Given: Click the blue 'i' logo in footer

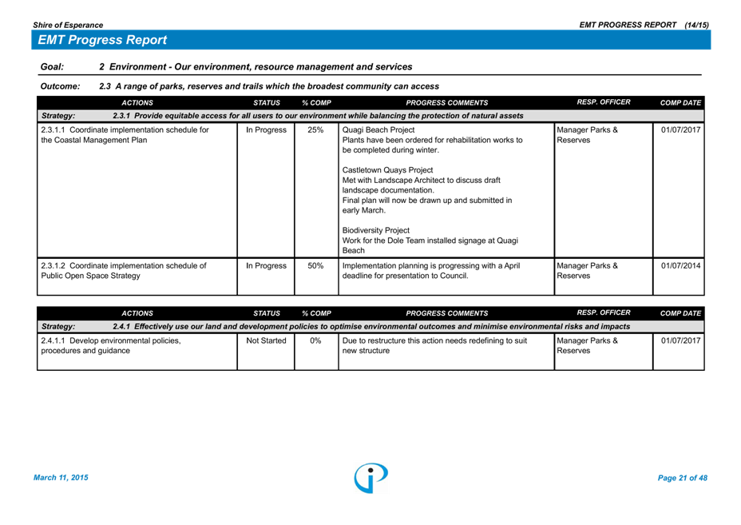Looking at the screenshot, I should tap(371, 477).
